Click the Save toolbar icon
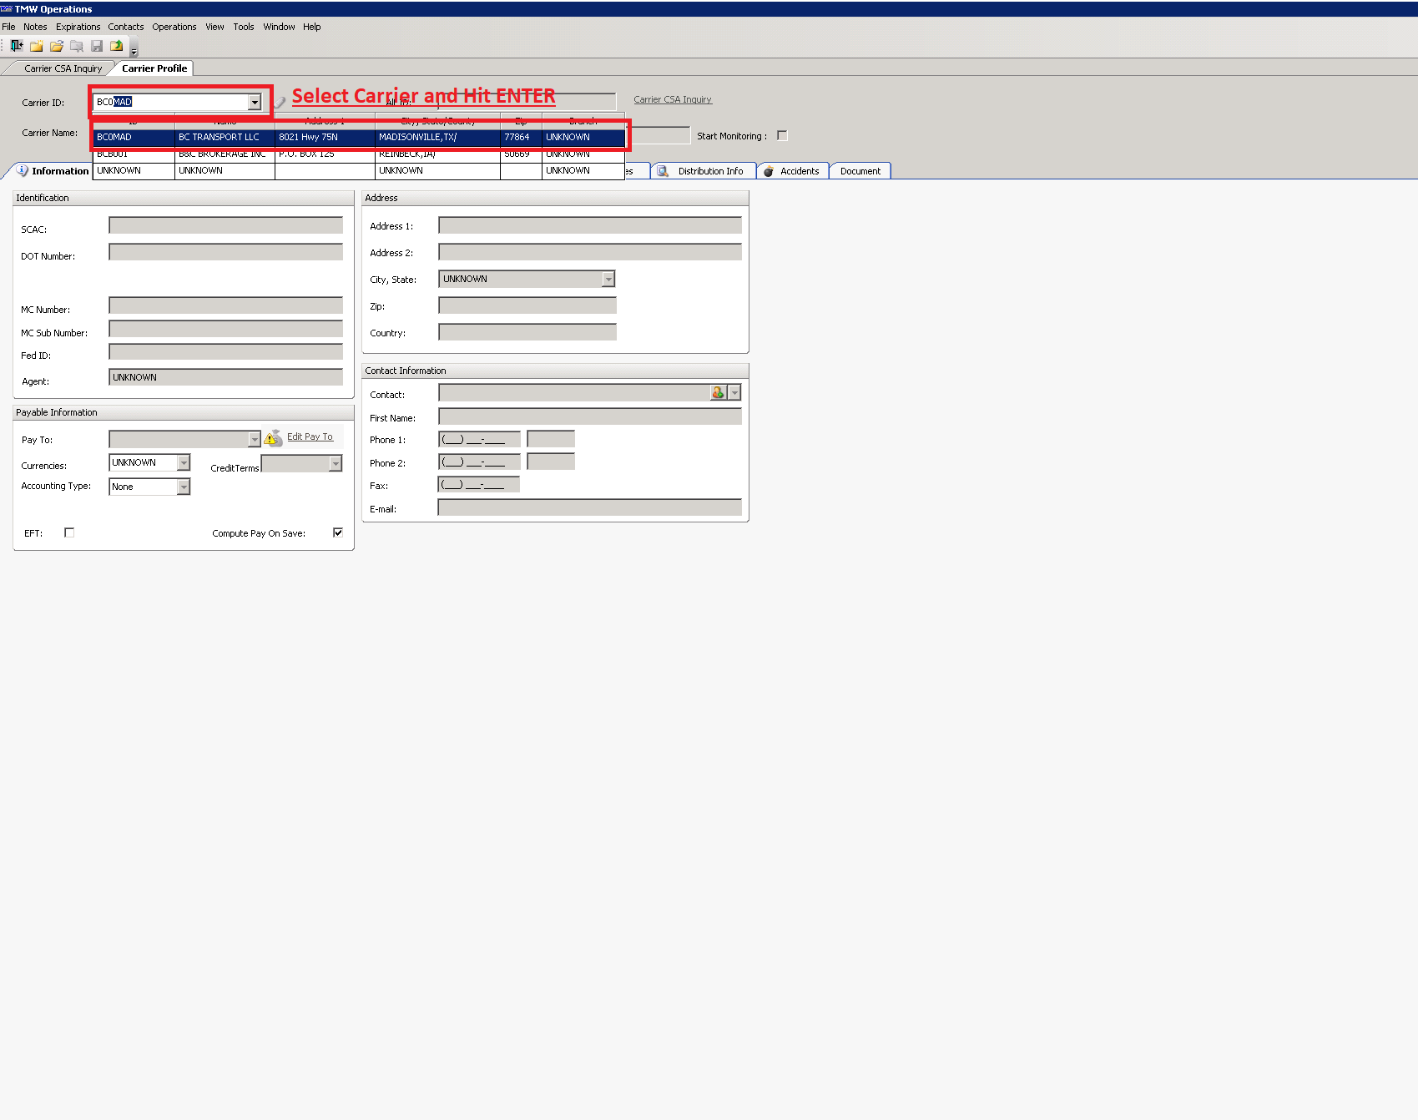The height and width of the screenshot is (1120, 1418). (96, 46)
